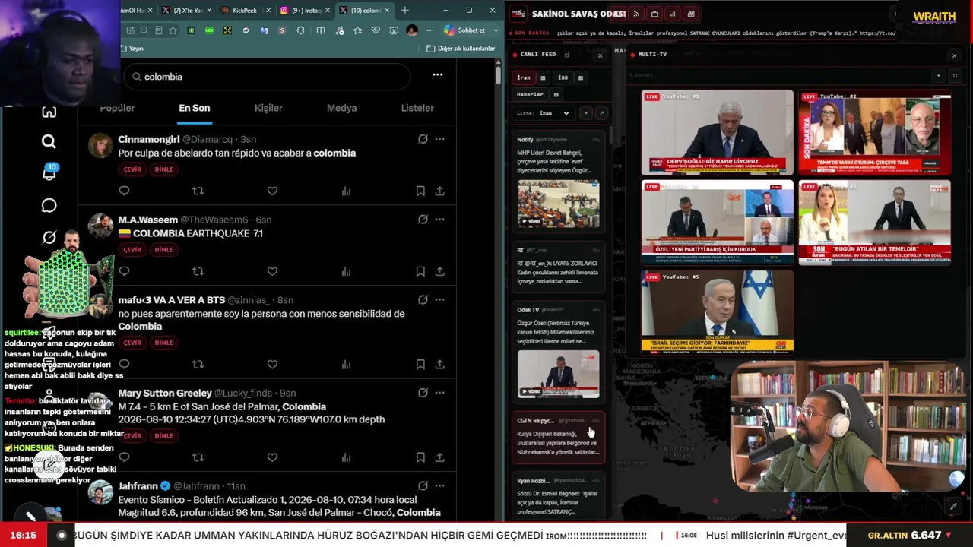Open a new browser tab
Viewport: 973px width, 547px height.
click(405, 11)
